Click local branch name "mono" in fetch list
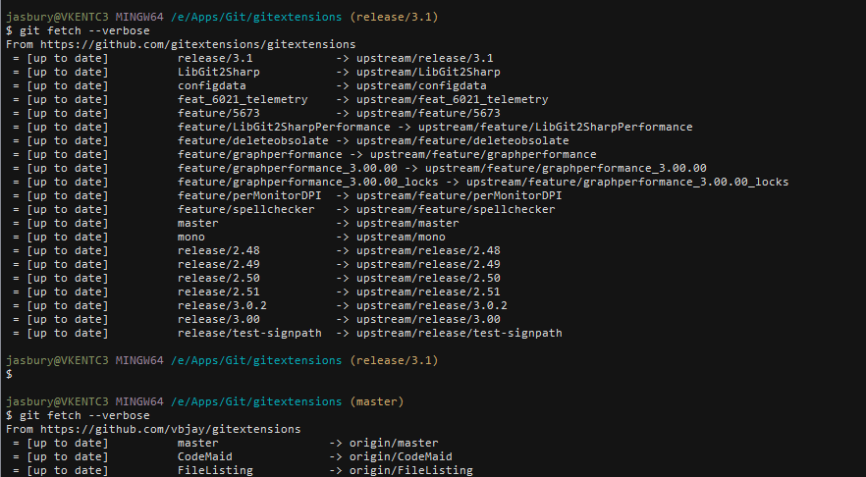The width and height of the screenshot is (866, 477). (x=191, y=237)
